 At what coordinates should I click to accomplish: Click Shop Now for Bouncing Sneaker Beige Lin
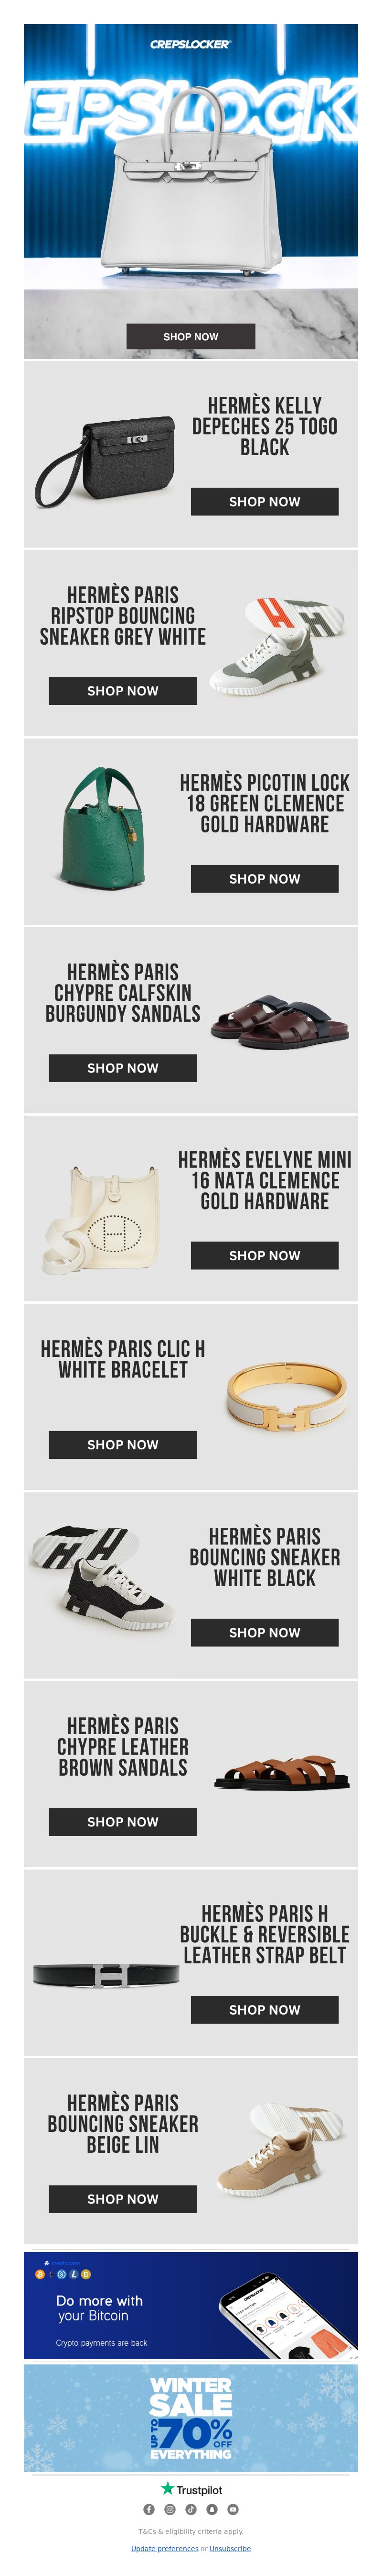pos(123,2199)
